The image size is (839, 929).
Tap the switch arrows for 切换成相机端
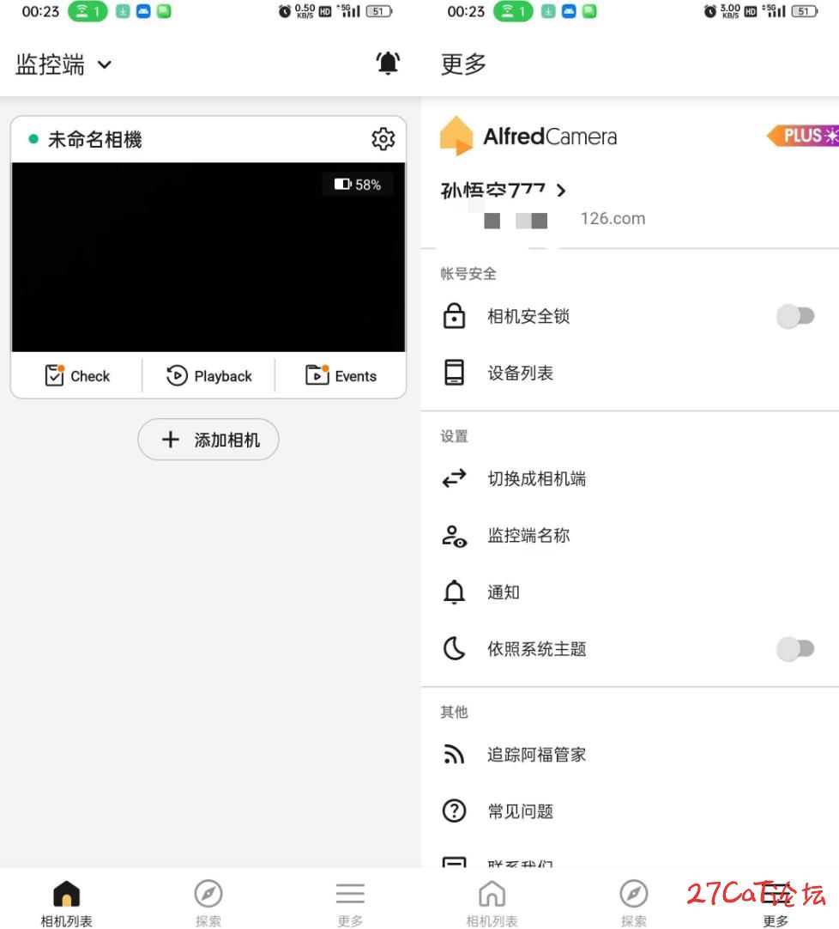(454, 478)
